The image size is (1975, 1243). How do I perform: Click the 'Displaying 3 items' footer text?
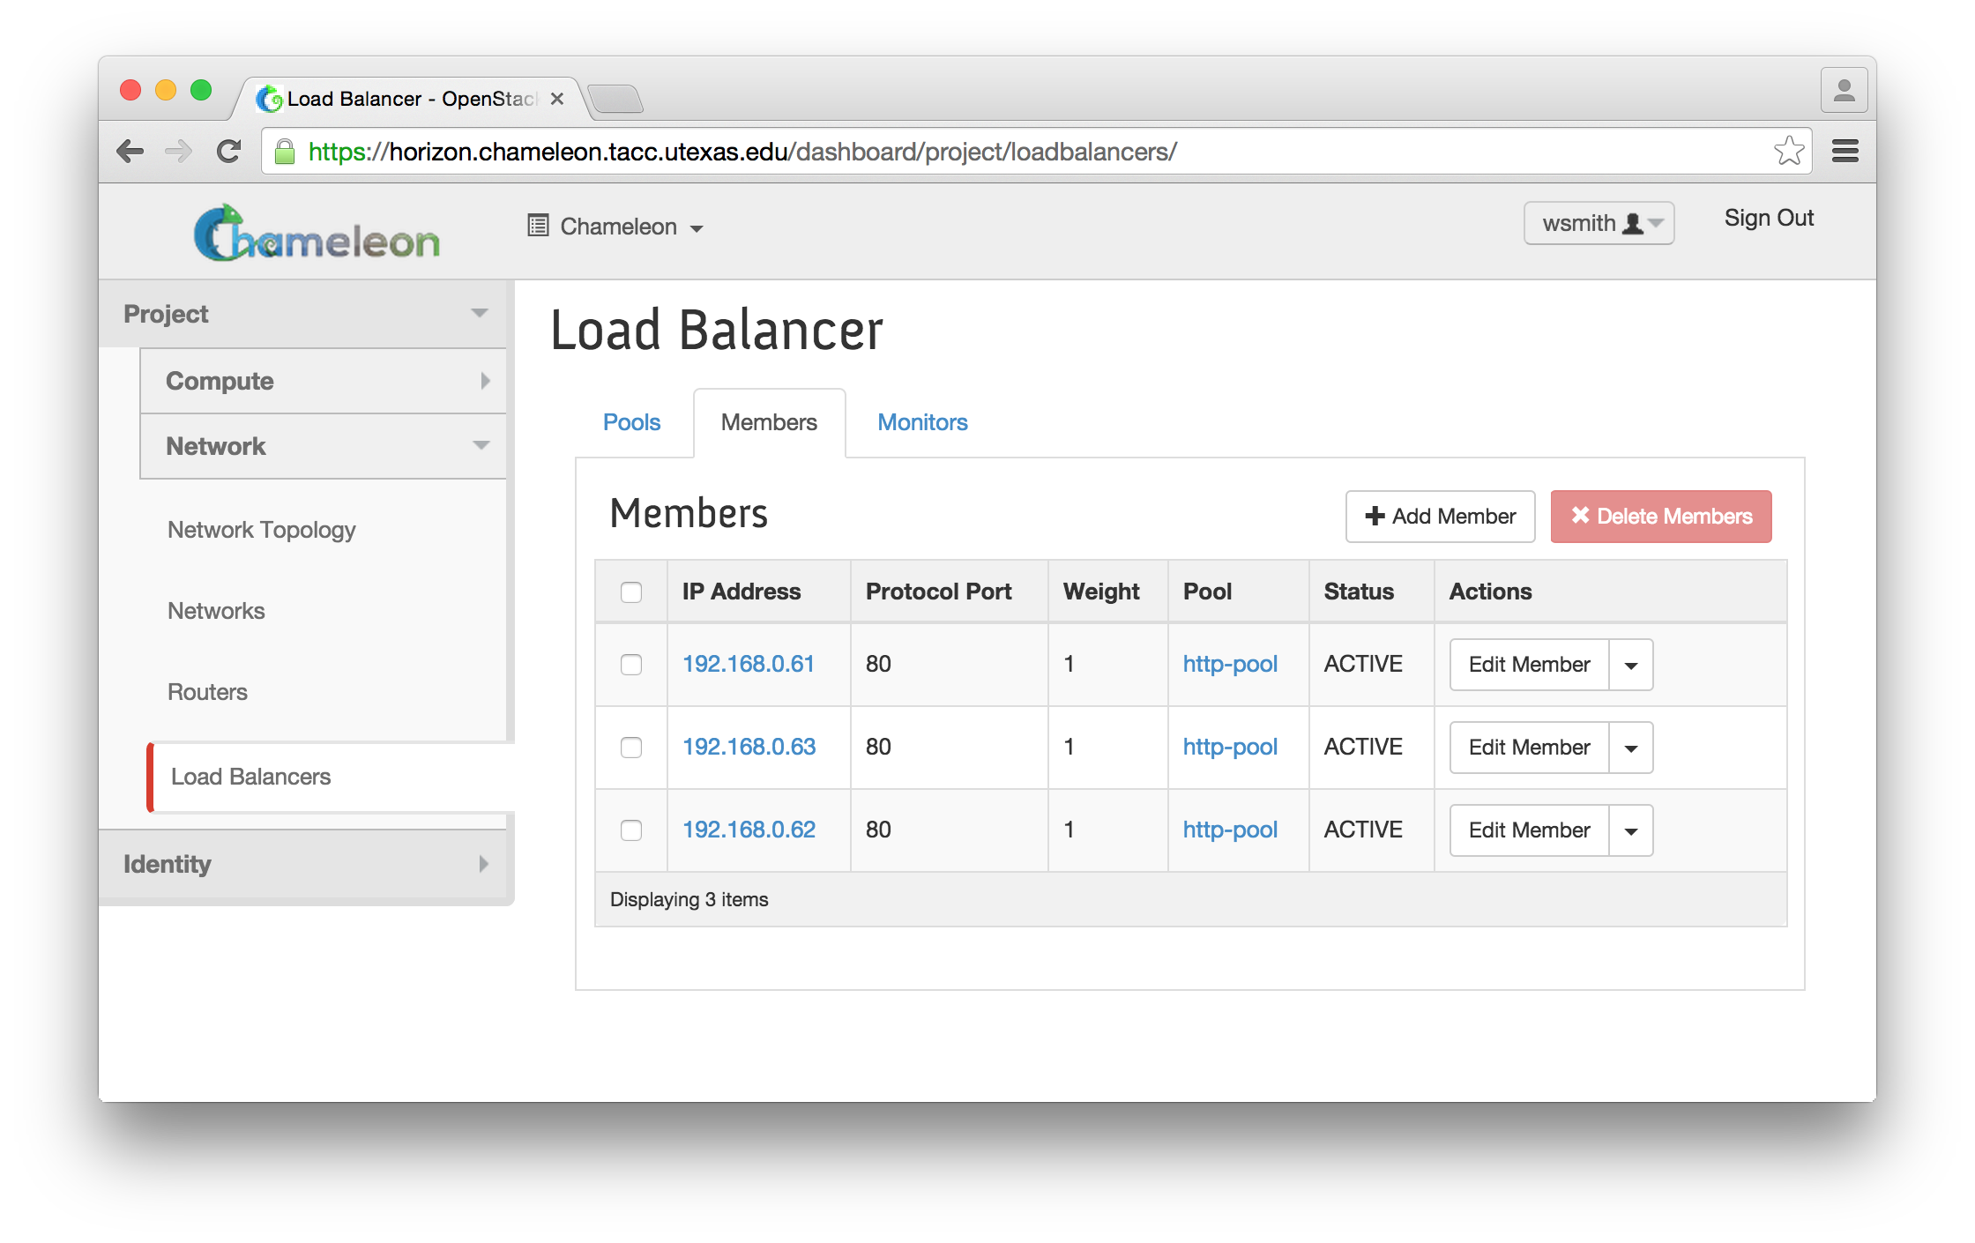689,899
